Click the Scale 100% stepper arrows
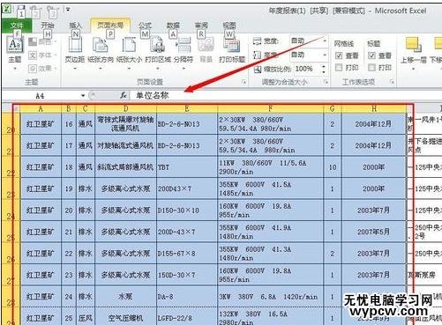 [324, 69]
